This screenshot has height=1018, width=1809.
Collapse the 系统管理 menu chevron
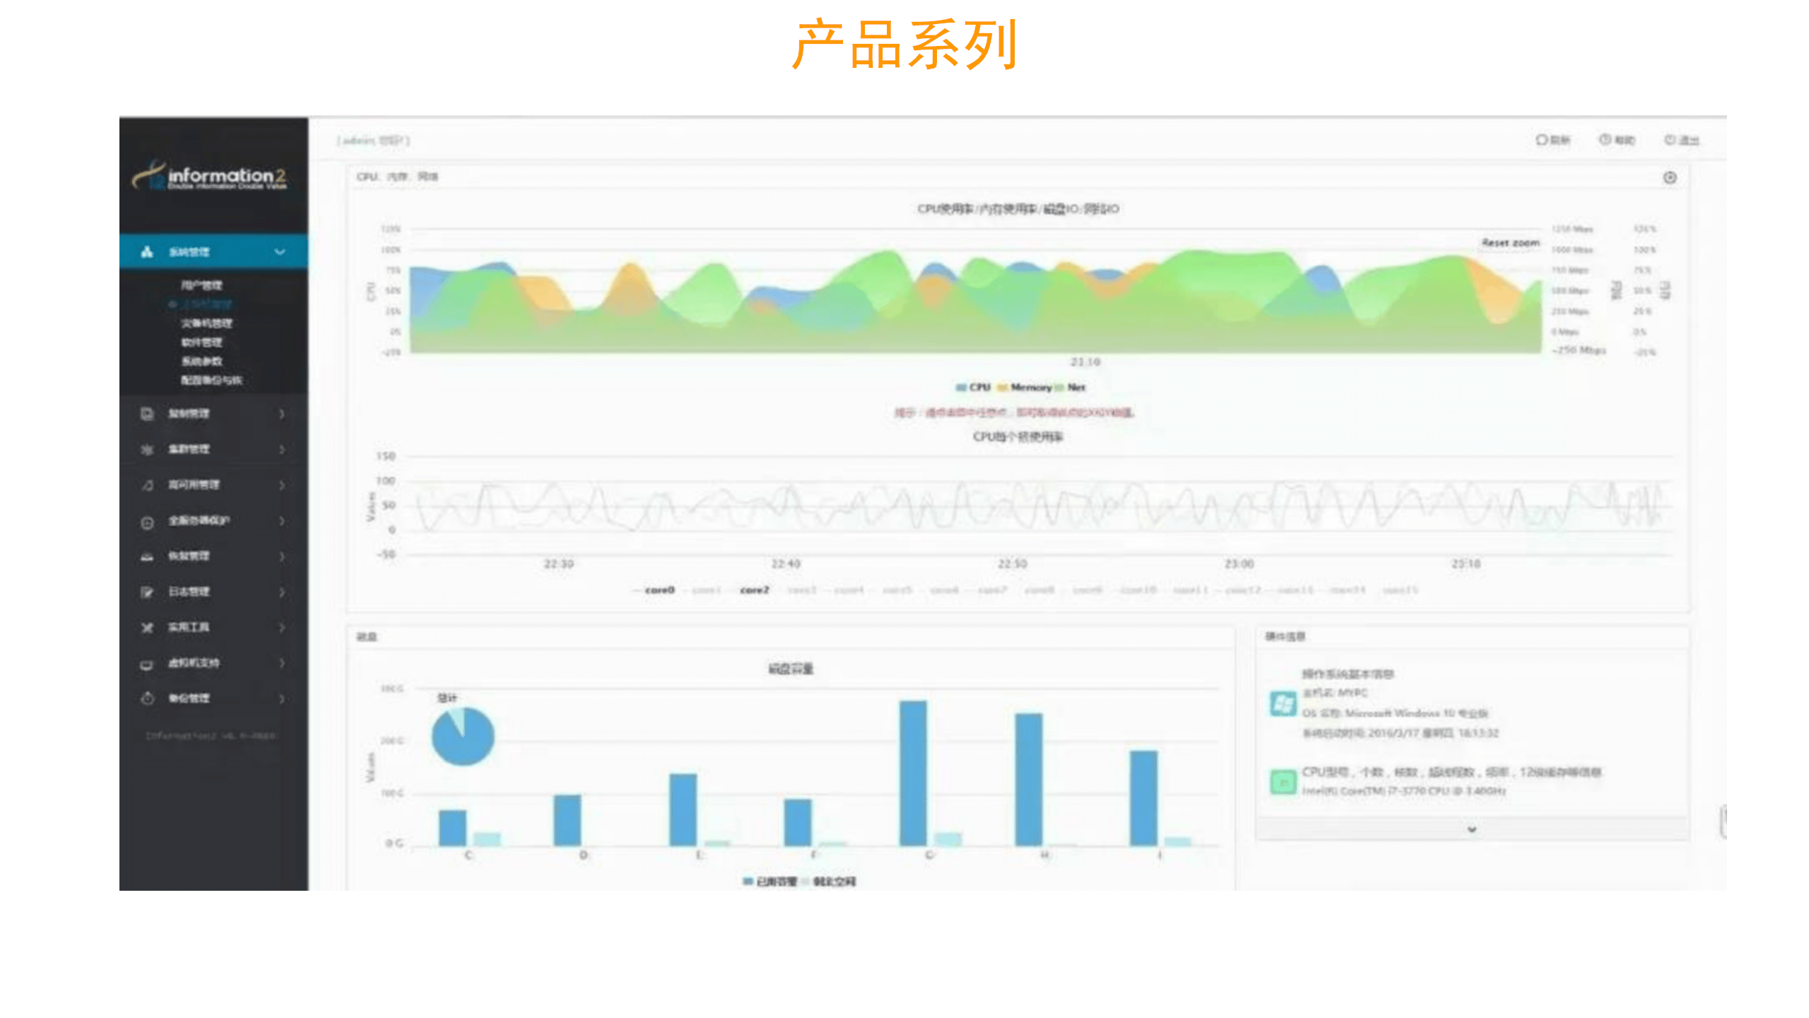click(280, 252)
